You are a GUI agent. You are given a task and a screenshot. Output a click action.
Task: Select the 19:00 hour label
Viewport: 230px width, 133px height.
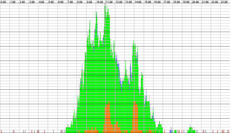186,2
